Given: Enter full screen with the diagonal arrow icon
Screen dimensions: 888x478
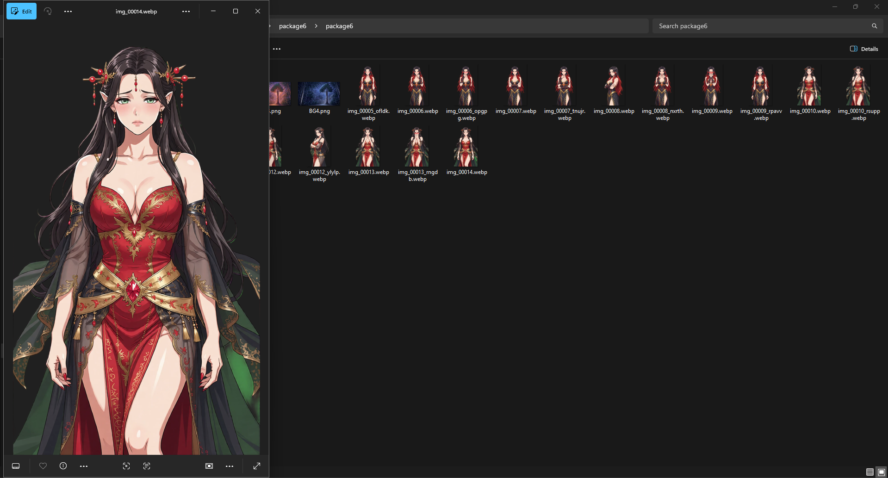Looking at the screenshot, I should [257, 466].
